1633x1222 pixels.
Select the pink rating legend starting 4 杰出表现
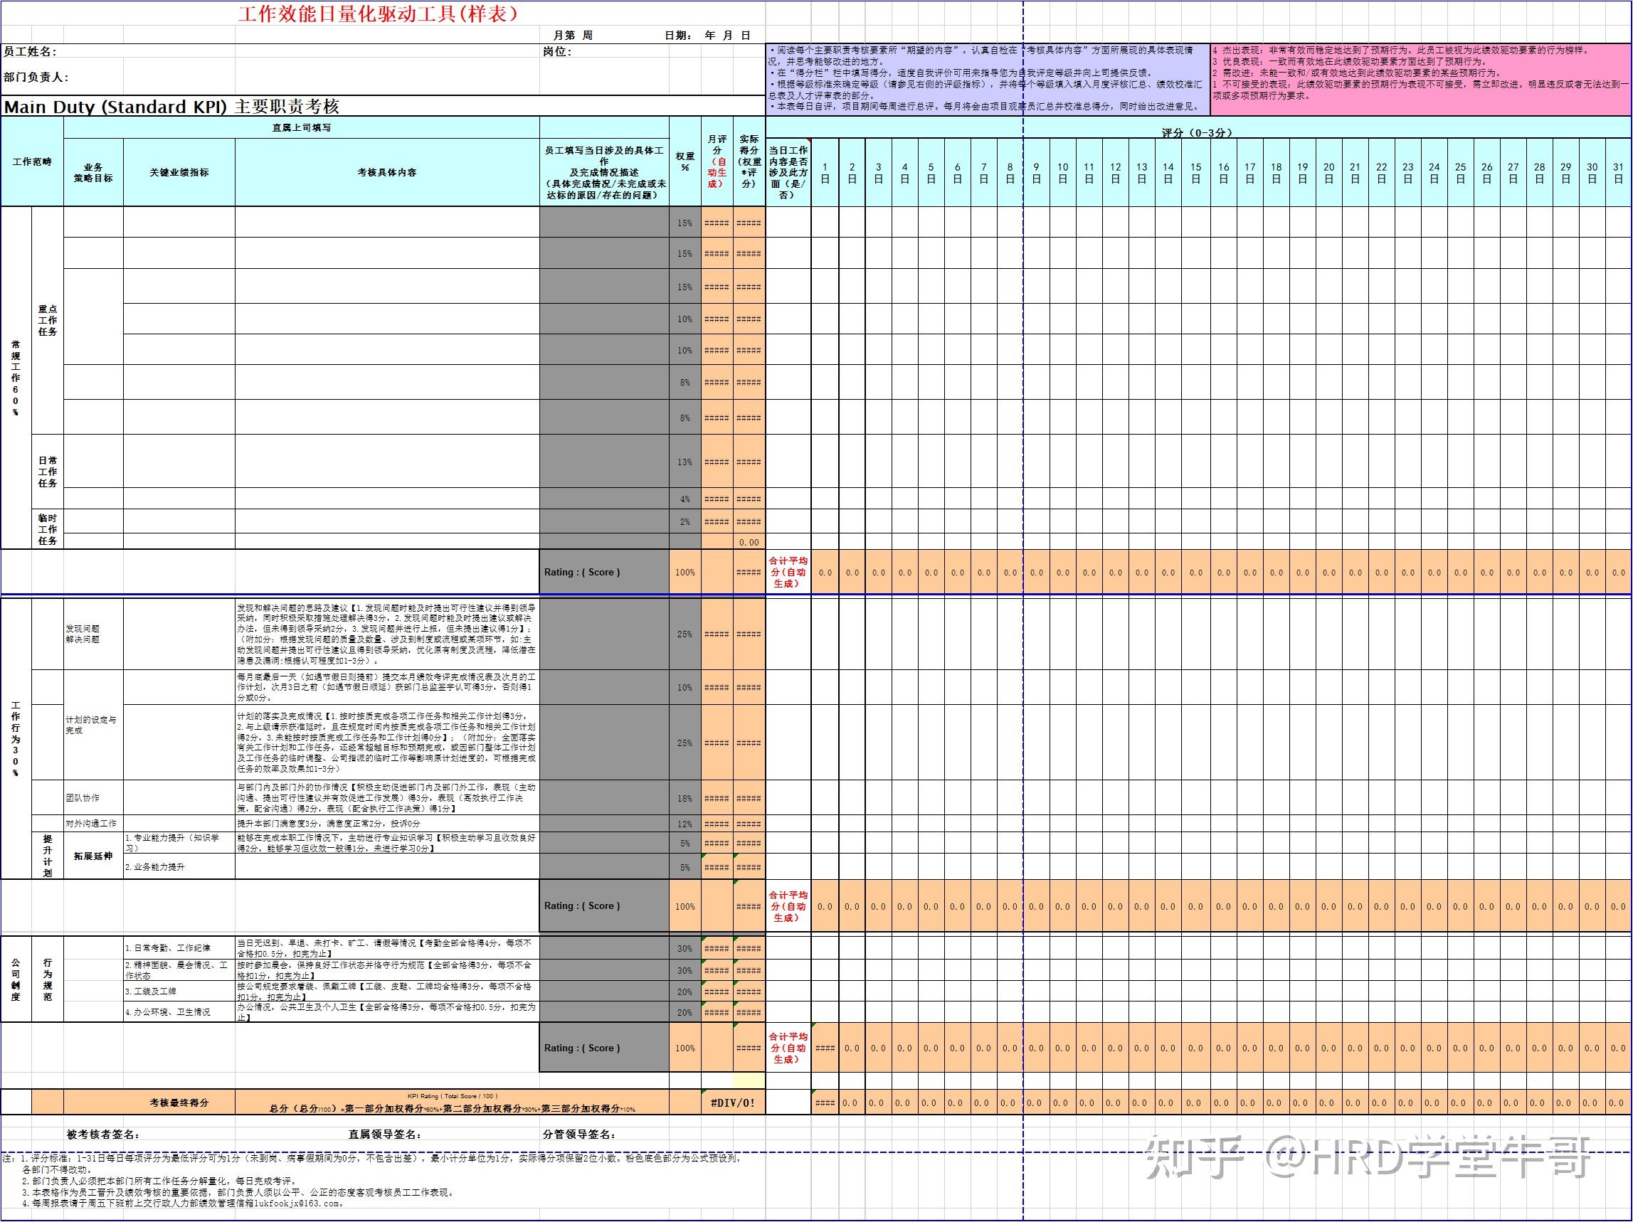click(x=1420, y=79)
